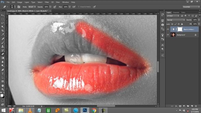Select the Path Selection tool

(3, 78)
